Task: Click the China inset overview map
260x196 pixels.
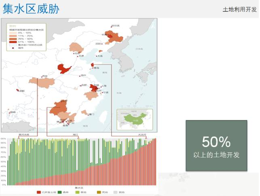Action: [135, 119]
